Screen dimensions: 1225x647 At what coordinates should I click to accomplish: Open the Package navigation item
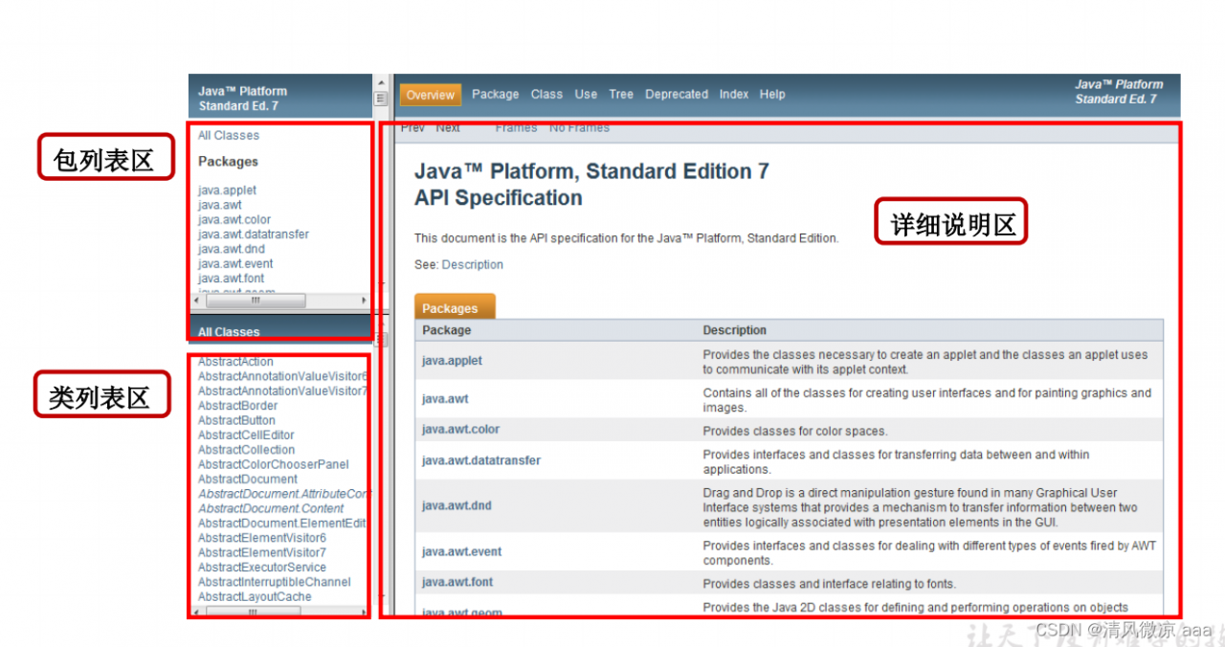(x=495, y=95)
